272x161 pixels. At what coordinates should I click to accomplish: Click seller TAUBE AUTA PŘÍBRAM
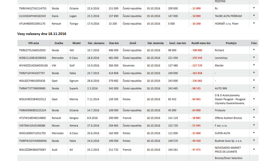coord(228,16)
